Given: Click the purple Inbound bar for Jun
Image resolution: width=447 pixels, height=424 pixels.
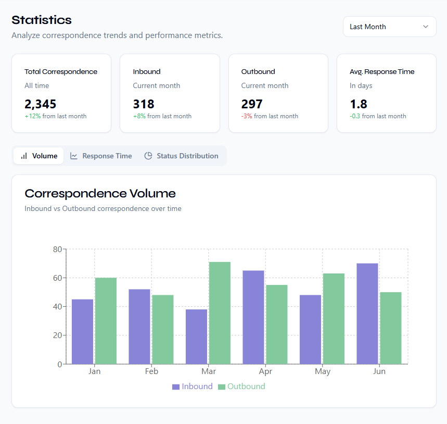Looking at the screenshot, I should click(367, 314).
